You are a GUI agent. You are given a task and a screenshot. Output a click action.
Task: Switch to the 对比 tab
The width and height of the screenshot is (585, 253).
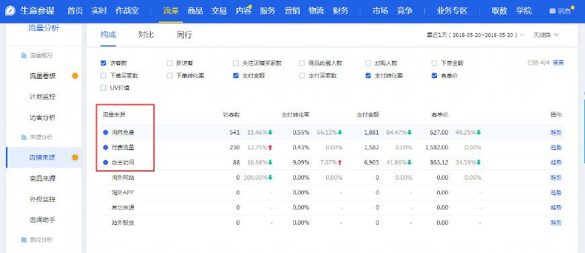point(147,35)
